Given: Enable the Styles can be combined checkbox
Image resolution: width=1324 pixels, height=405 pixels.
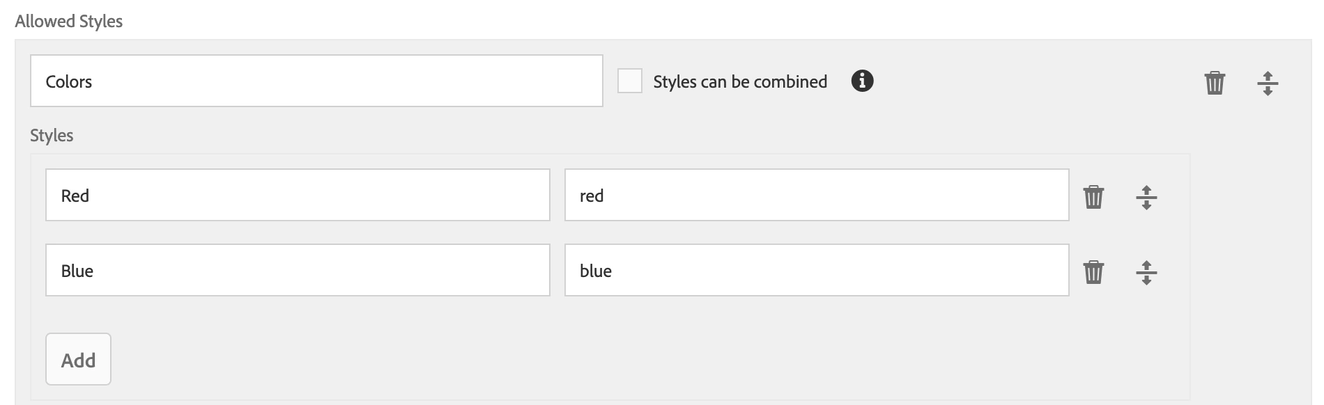Looking at the screenshot, I should coord(630,81).
